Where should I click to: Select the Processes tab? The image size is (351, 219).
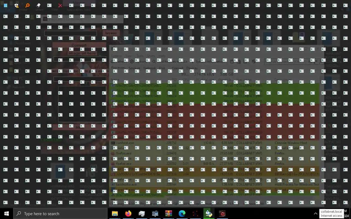tap(118, 68)
